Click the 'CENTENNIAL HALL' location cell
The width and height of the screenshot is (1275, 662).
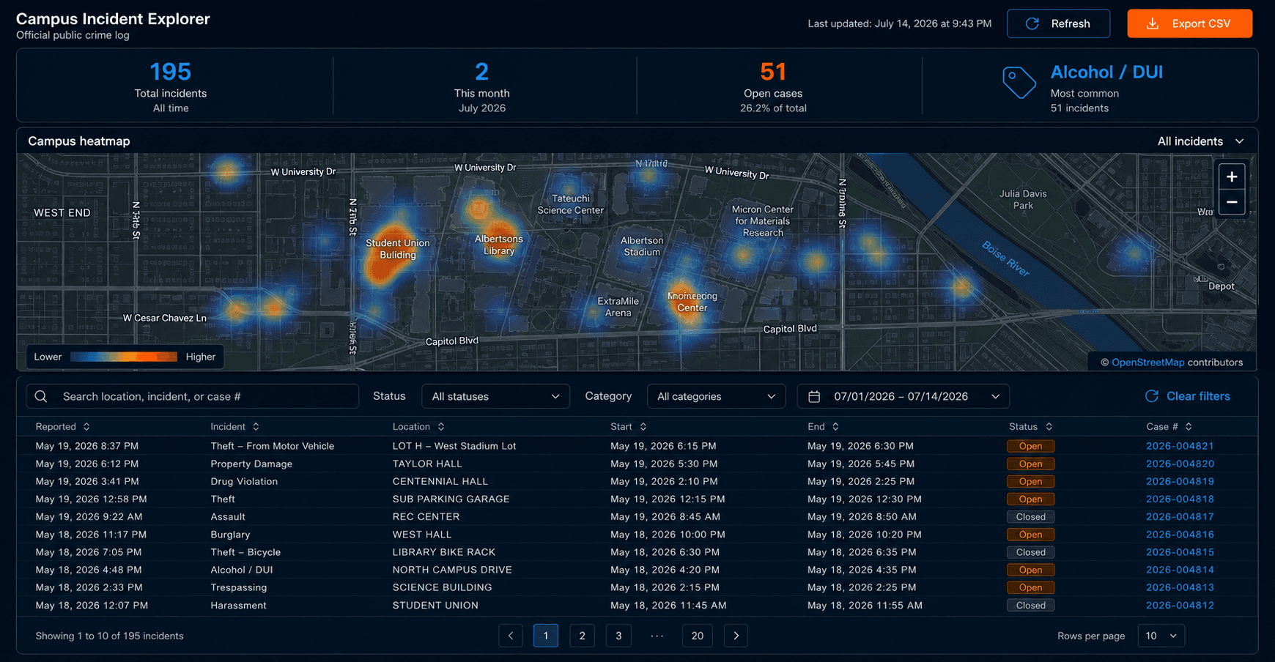[440, 481]
